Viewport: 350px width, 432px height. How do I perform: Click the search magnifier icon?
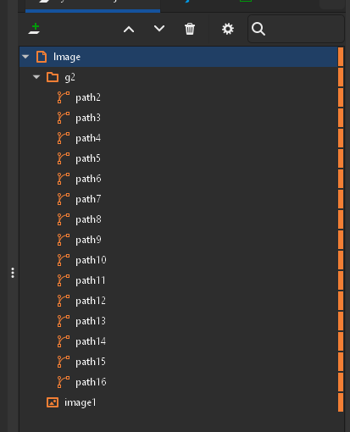(258, 29)
